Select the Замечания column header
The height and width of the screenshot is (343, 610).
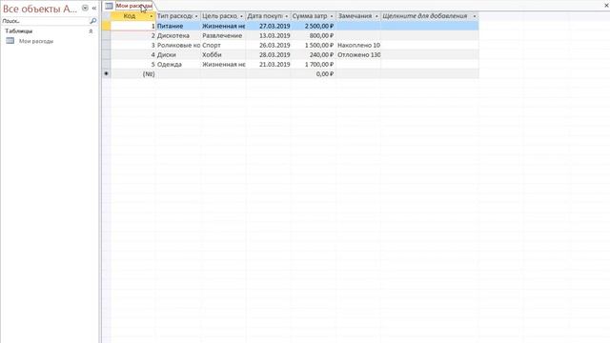tap(355, 16)
